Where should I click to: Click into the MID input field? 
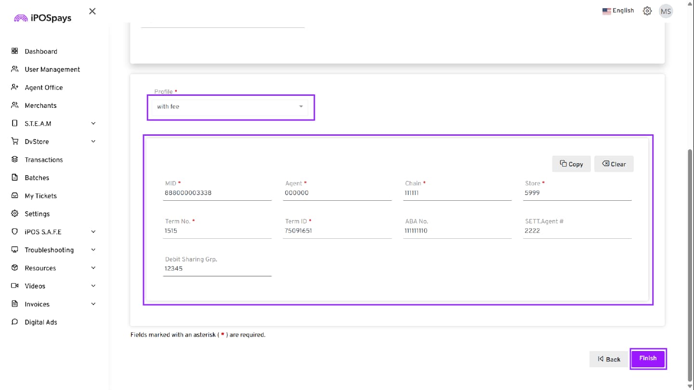tap(217, 193)
